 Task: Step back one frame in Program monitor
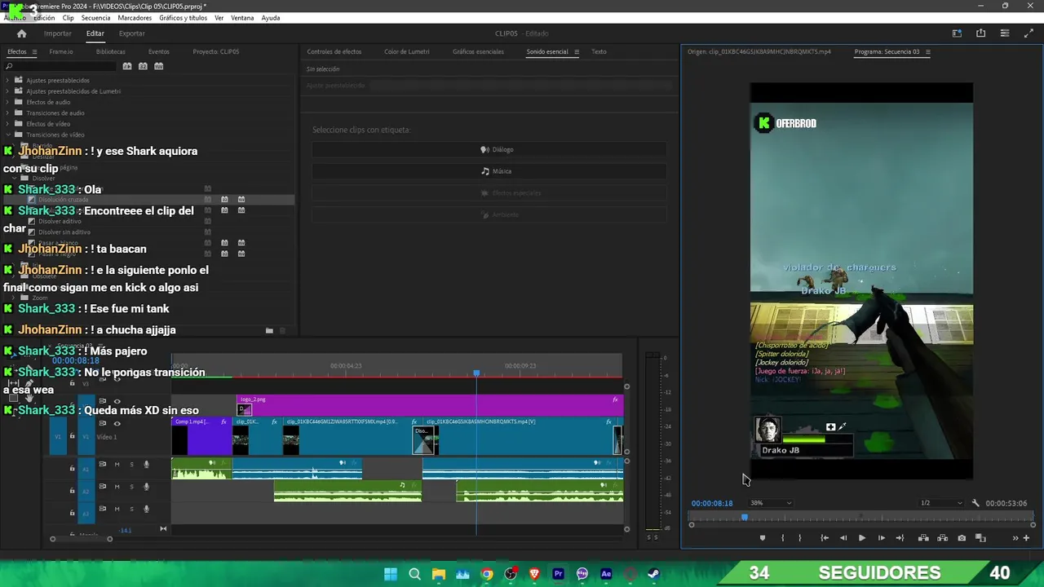[x=843, y=538]
